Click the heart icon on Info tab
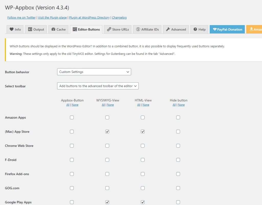 pos(12,29)
